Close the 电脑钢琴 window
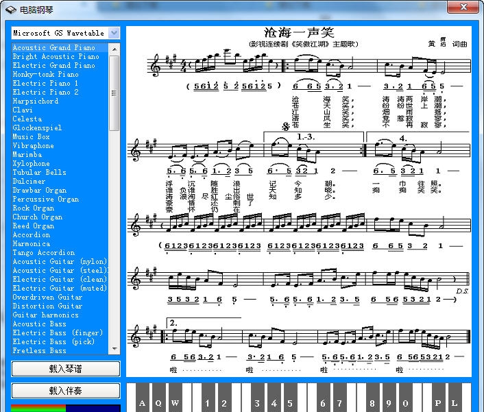The height and width of the screenshot is (412, 484). pos(468,8)
